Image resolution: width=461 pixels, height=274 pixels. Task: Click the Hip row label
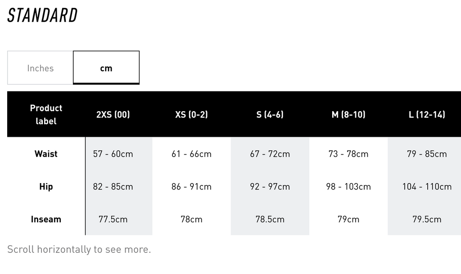[x=46, y=186]
